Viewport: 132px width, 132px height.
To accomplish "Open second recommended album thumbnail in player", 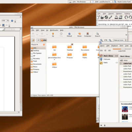I will 125,117.
